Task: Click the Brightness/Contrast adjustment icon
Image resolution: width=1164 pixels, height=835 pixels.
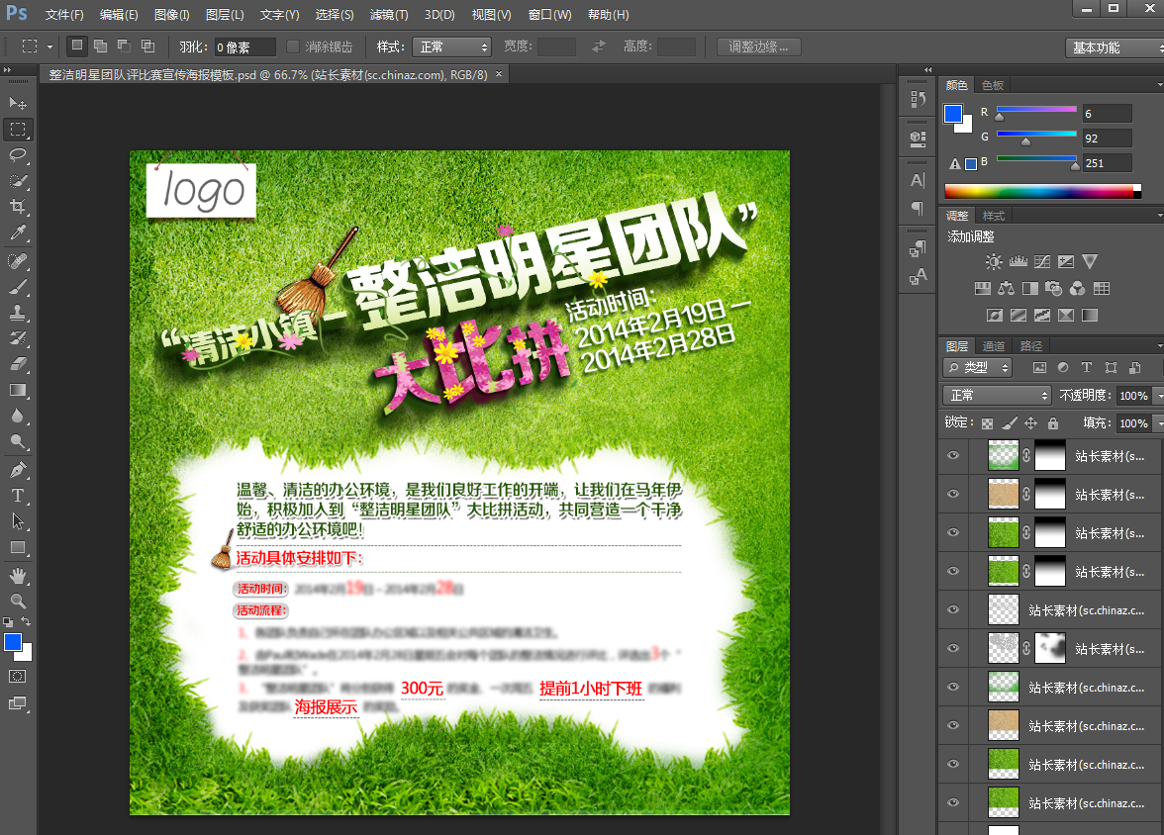Action: point(994,262)
